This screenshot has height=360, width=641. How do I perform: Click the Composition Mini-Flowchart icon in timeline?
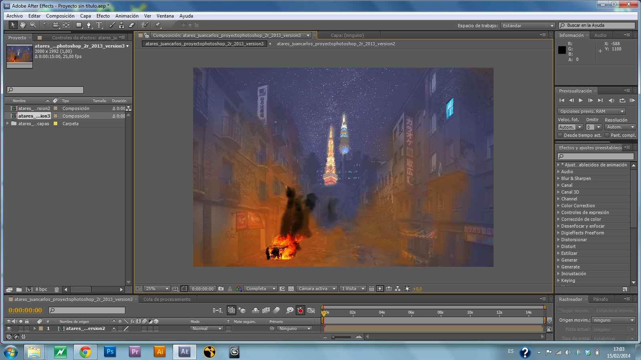218,310
